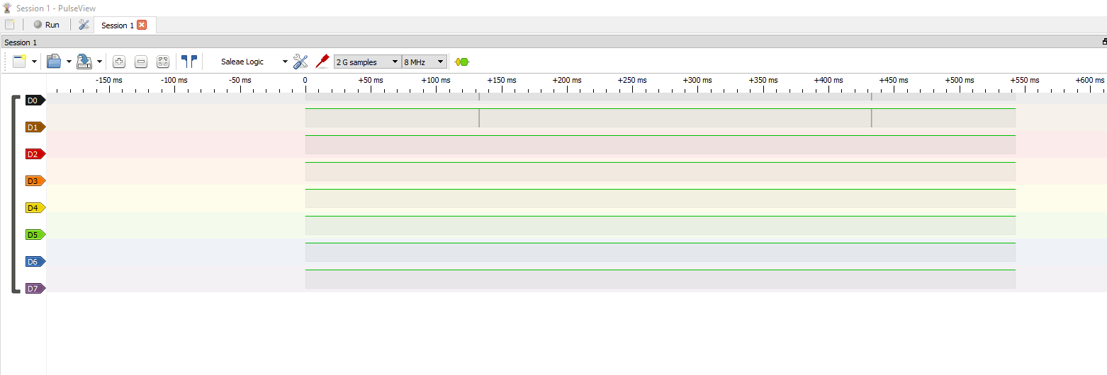Zoom to fit the whole capture
This screenshot has height=375, width=1107.
tap(162, 62)
